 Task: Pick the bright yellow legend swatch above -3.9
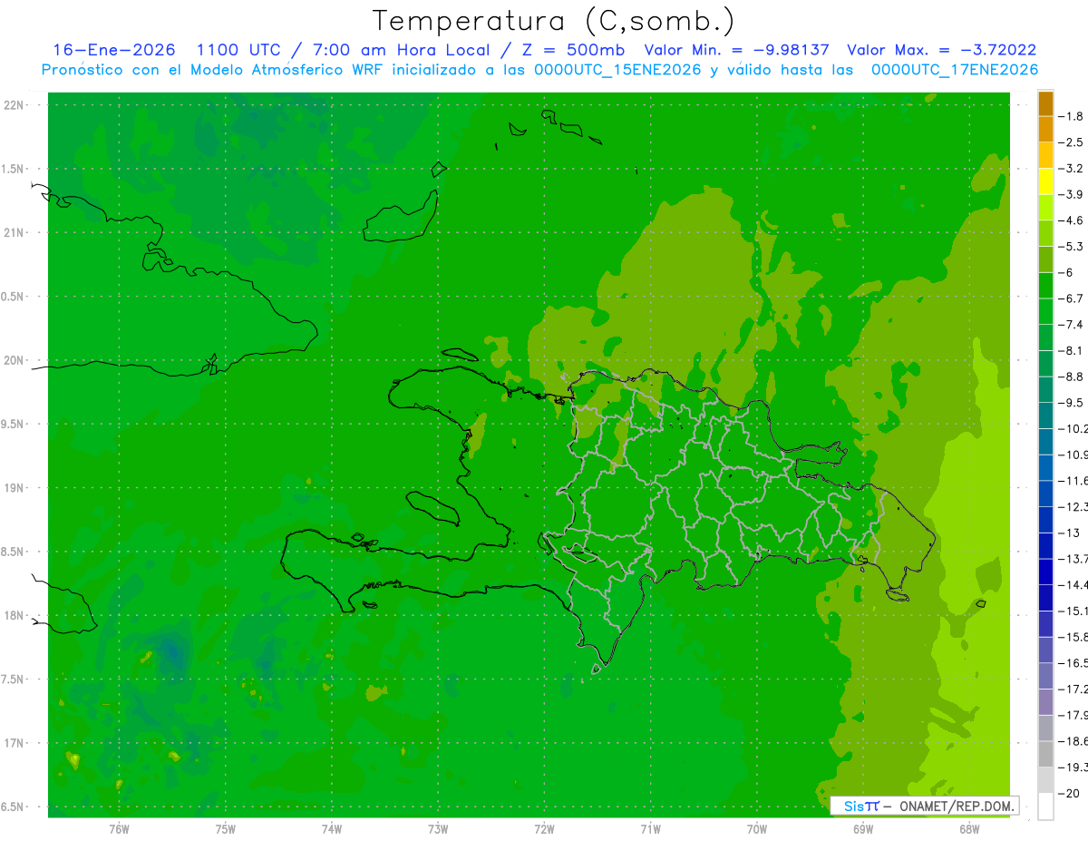1045,181
